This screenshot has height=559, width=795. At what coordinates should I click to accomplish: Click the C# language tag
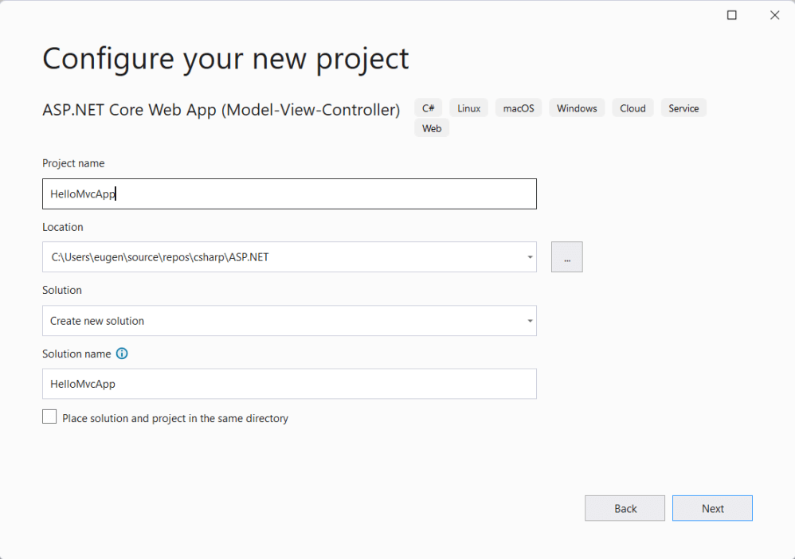click(429, 108)
